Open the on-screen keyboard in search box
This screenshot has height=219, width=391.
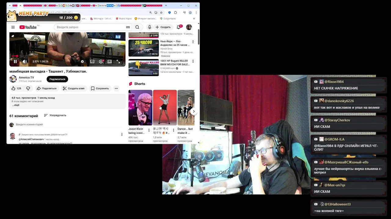coord(128,27)
